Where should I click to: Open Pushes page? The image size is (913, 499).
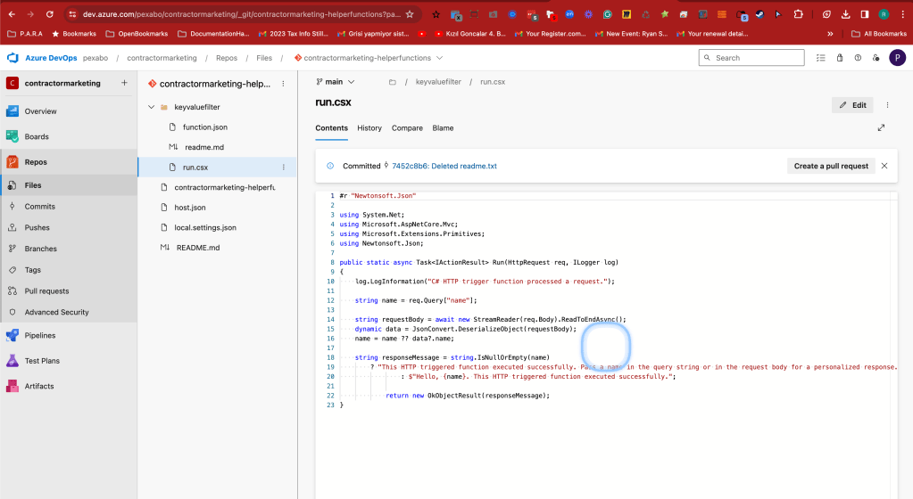(37, 227)
